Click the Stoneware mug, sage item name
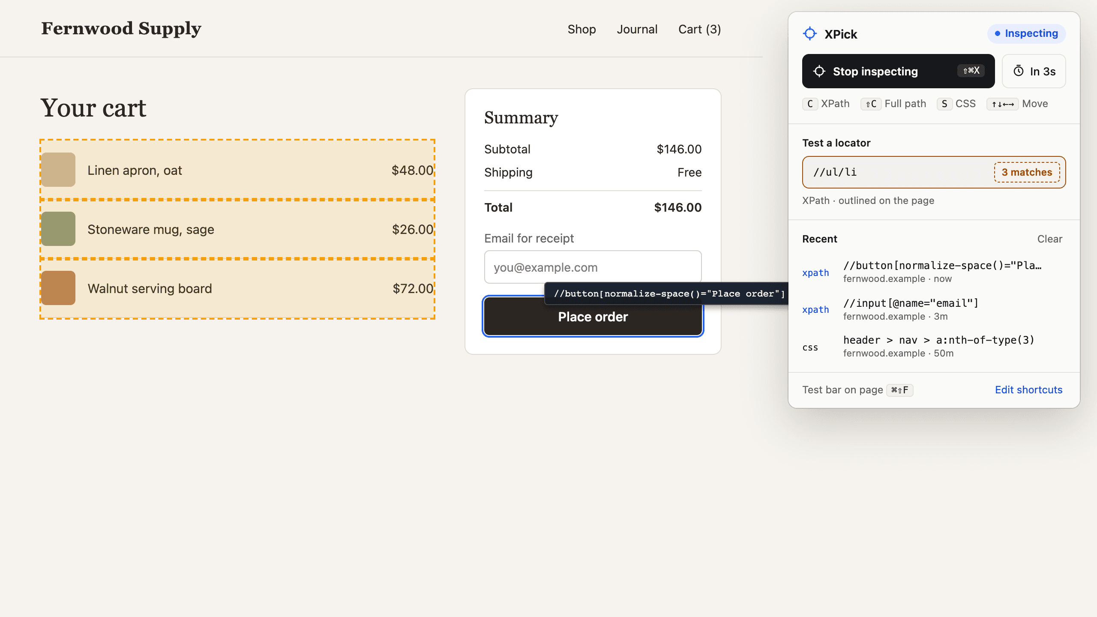The height and width of the screenshot is (617, 1097). click(150, 230)
